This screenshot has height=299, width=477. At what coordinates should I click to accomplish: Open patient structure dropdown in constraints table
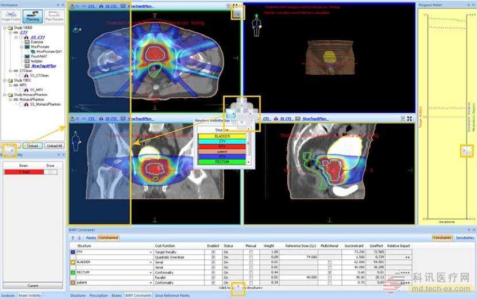pyautogui.click(x=151, y=283)
